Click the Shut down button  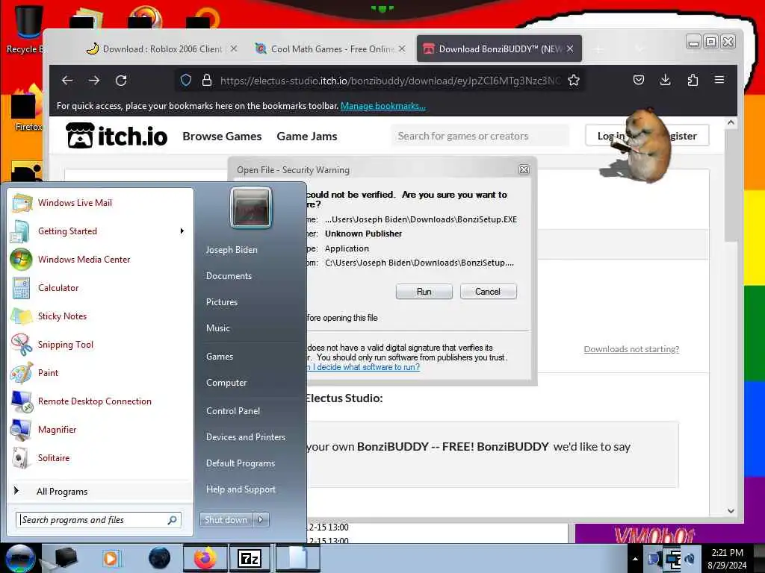226,520
